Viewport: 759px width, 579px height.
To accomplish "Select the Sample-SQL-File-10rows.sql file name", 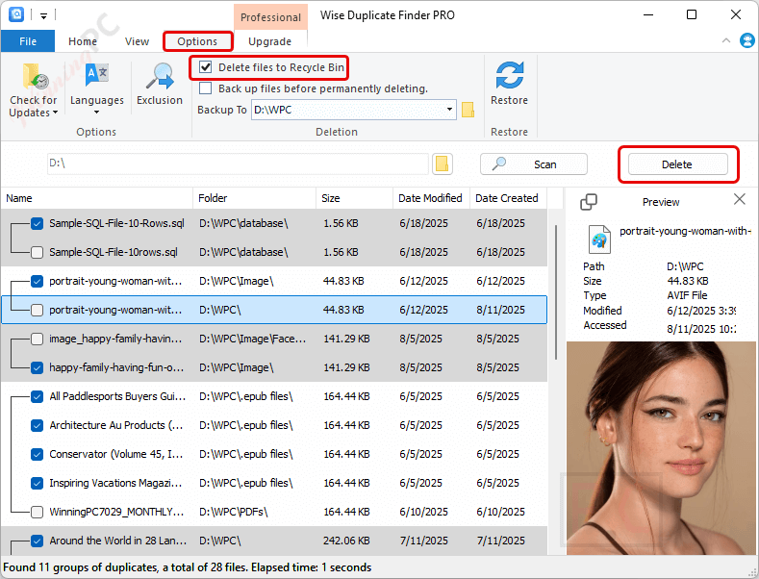I will [x=114, y=252].
